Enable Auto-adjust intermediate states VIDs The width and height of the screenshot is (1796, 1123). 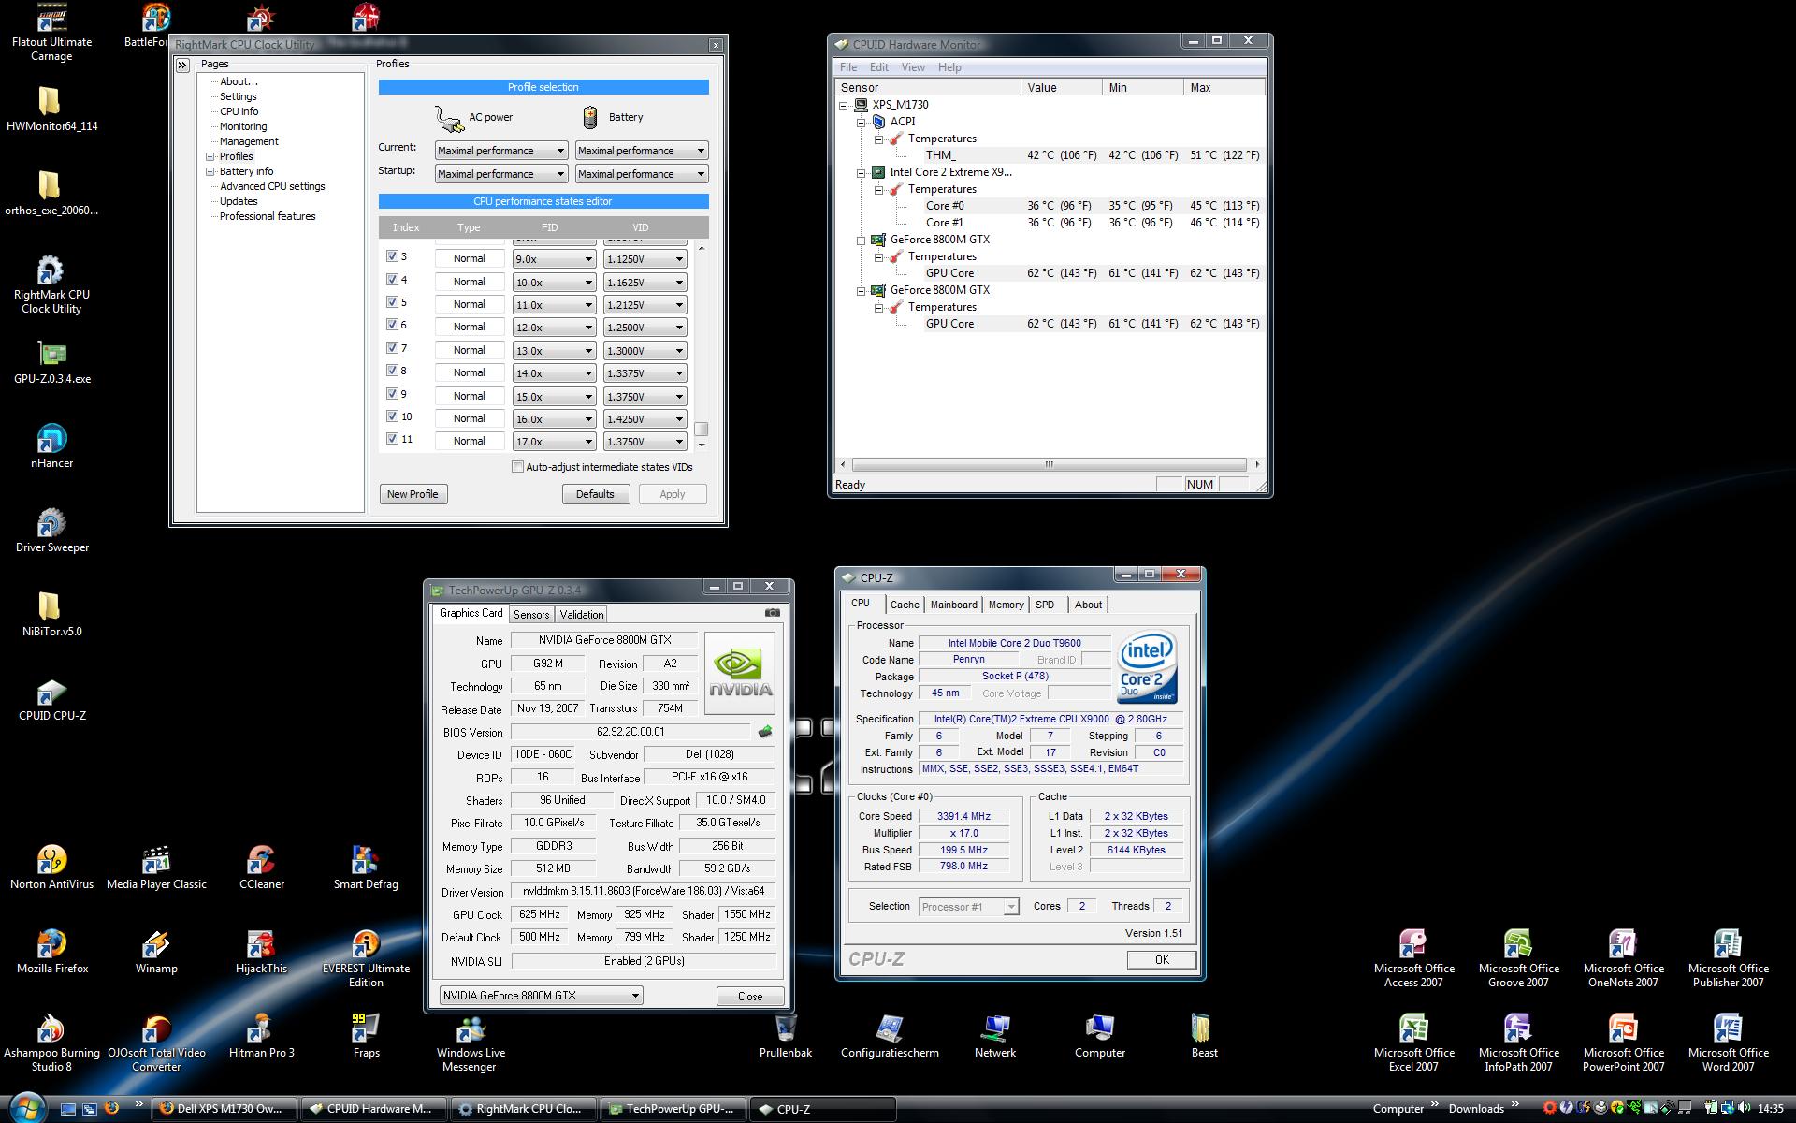coord(517,467)
